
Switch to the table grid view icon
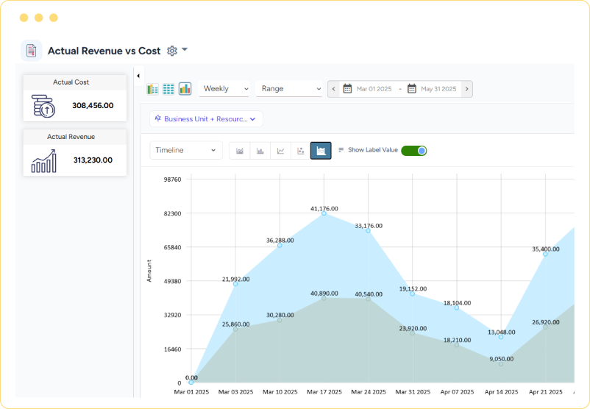[168, 89]
